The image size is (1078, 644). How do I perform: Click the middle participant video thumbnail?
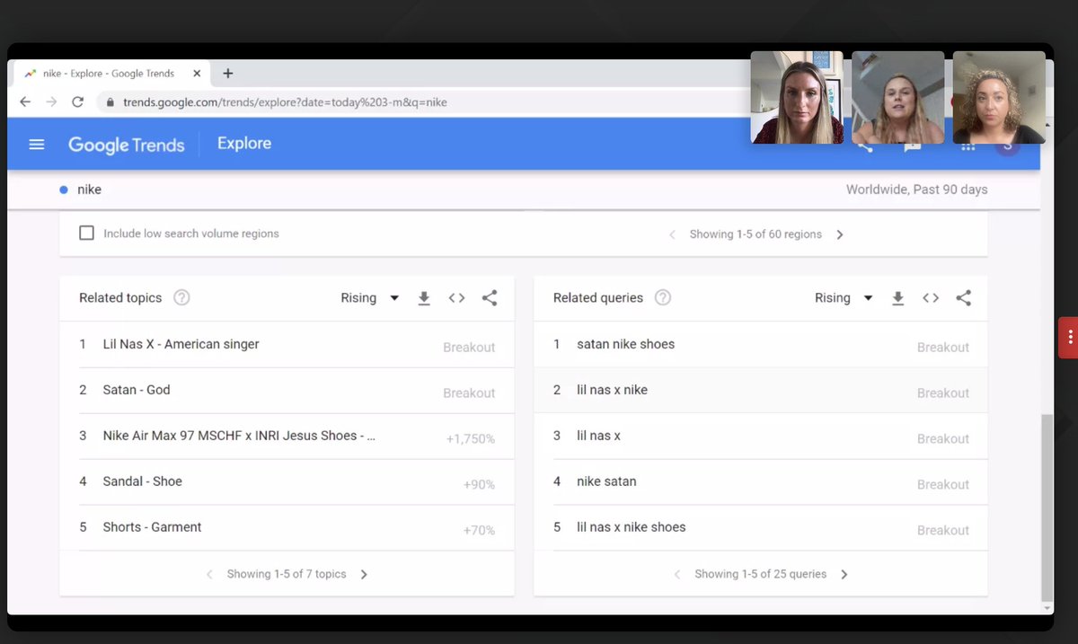[x=897, y=97]
